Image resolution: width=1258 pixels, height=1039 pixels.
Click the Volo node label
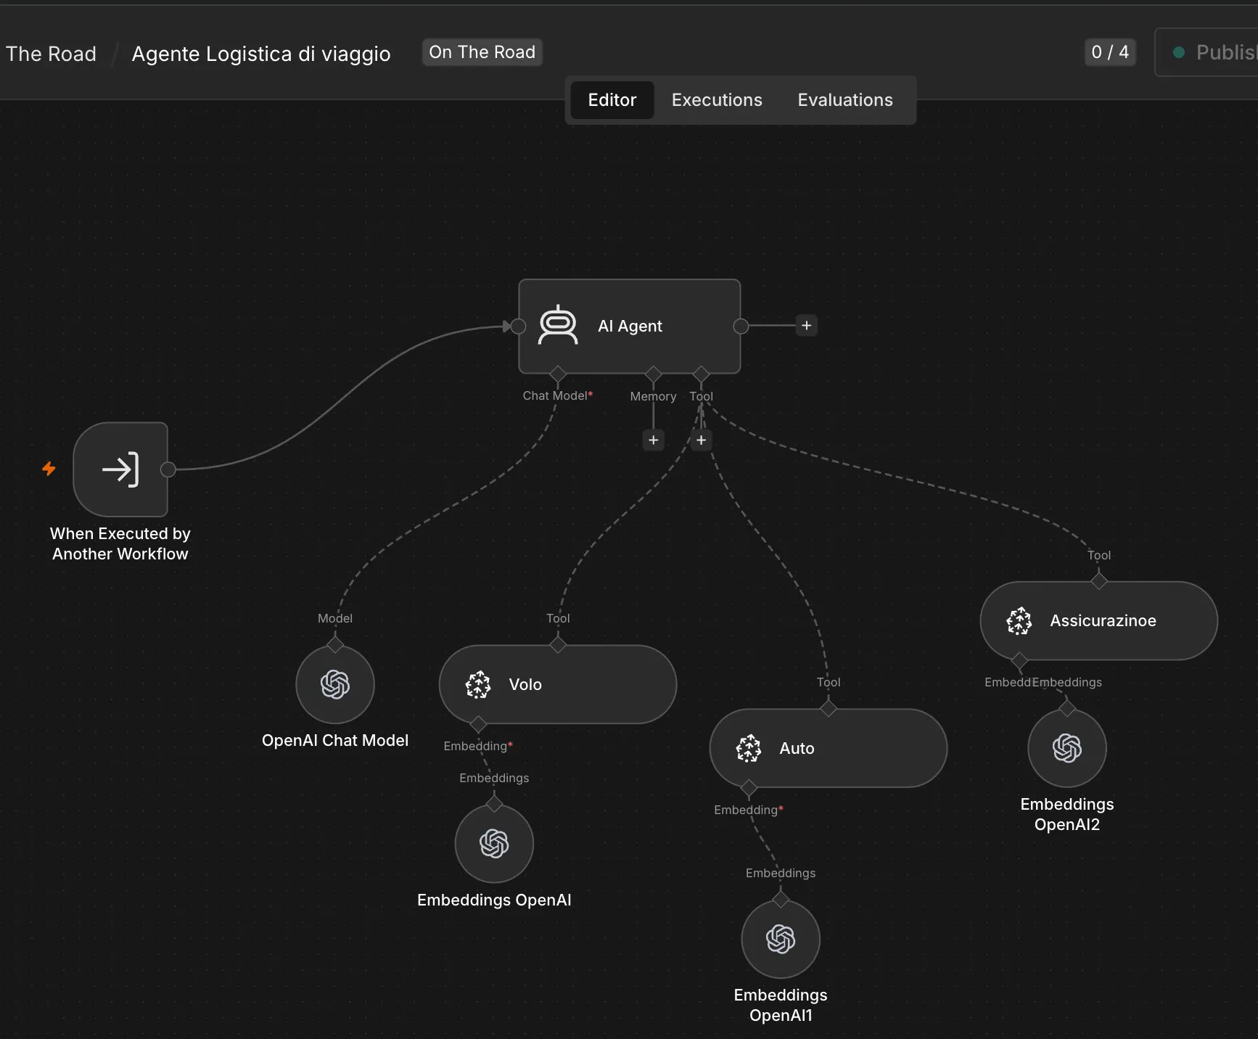(525, 684)
